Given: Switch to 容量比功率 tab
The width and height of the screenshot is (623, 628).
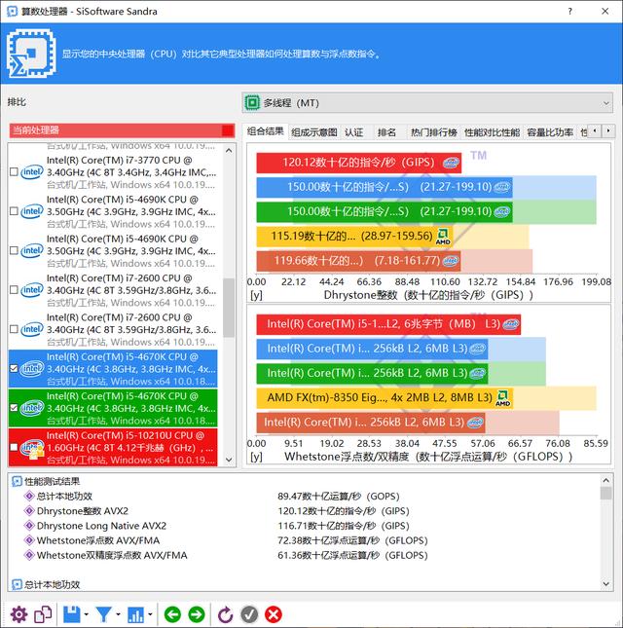Looking at the screenshot, I should pyautogui.click(x=550, y=132).
